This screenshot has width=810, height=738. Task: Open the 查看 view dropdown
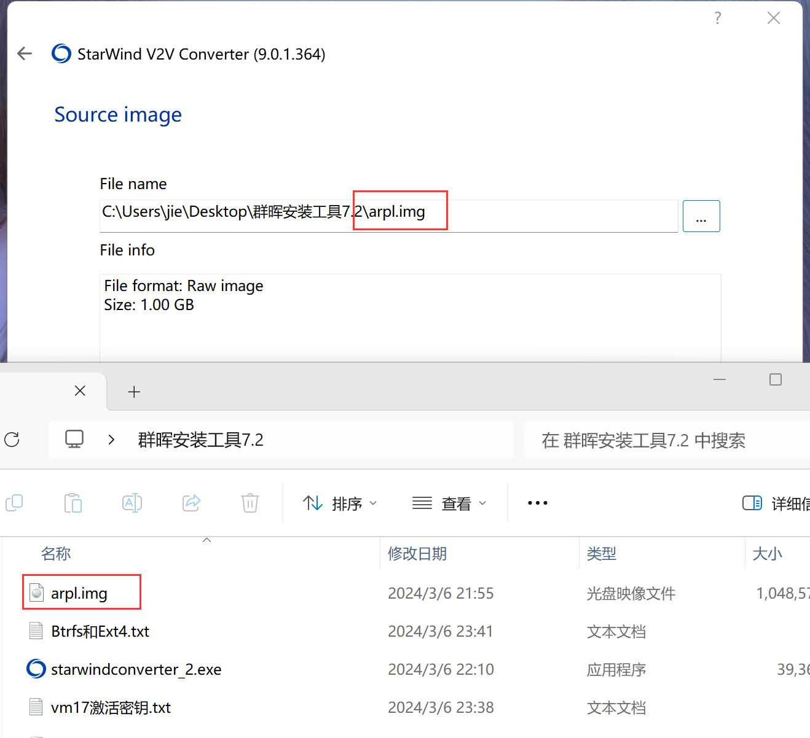point(449,503)
